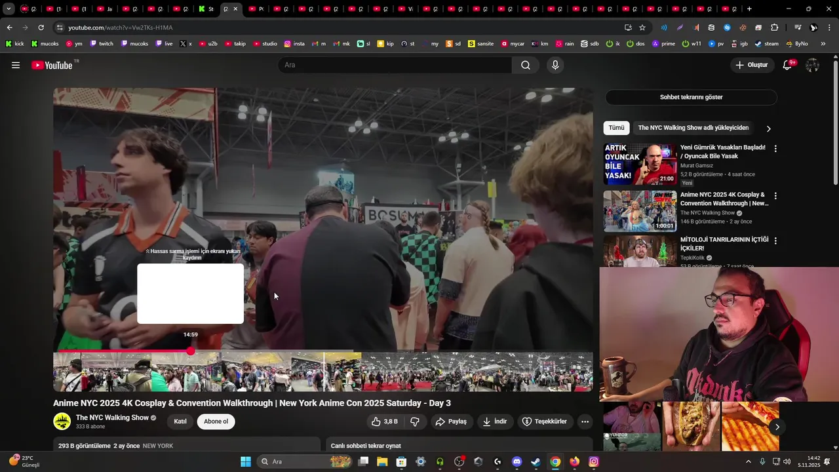
Task: Open the Chrome tab search dropdown
Action: pos(9,9)
